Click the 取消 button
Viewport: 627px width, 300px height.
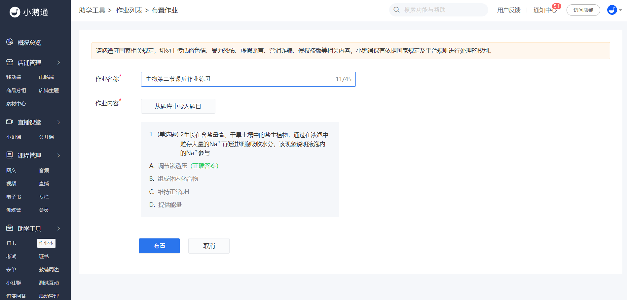209,246
